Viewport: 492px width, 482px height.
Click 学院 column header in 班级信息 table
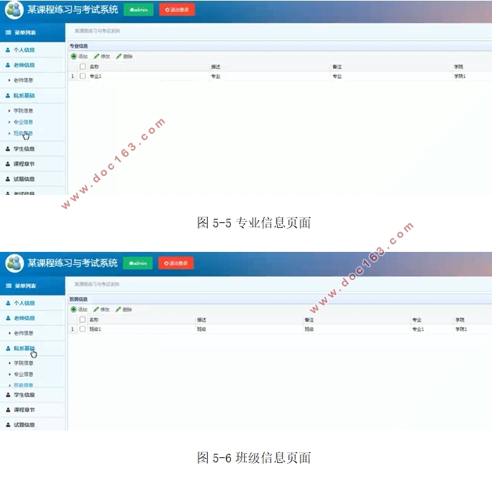[x=460, y=320]
